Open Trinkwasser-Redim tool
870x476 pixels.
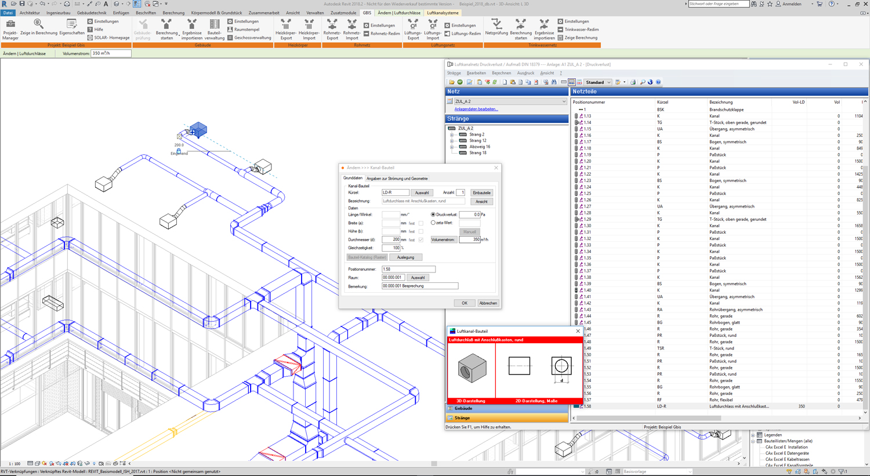578,30
